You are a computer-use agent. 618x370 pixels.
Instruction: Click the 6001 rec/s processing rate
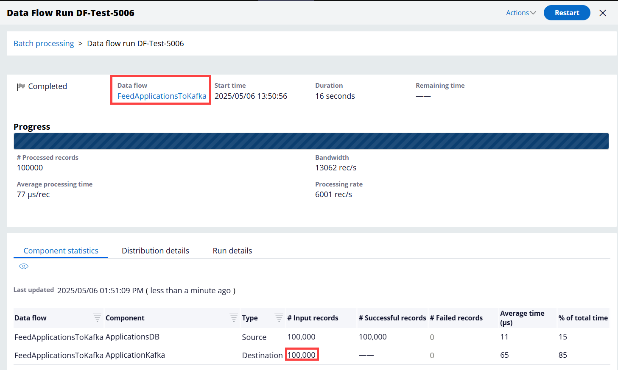pyautogui.click(x=333, y=194)
